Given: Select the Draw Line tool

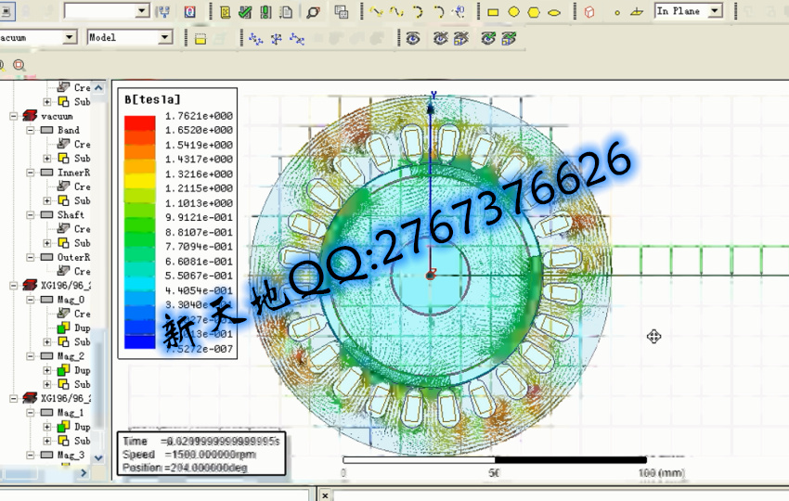Looking at the screenshot, I should coord(376,12).
